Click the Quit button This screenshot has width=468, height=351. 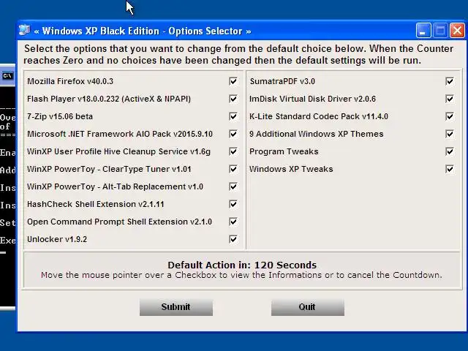pyautogui.click(x=308, y=307)
